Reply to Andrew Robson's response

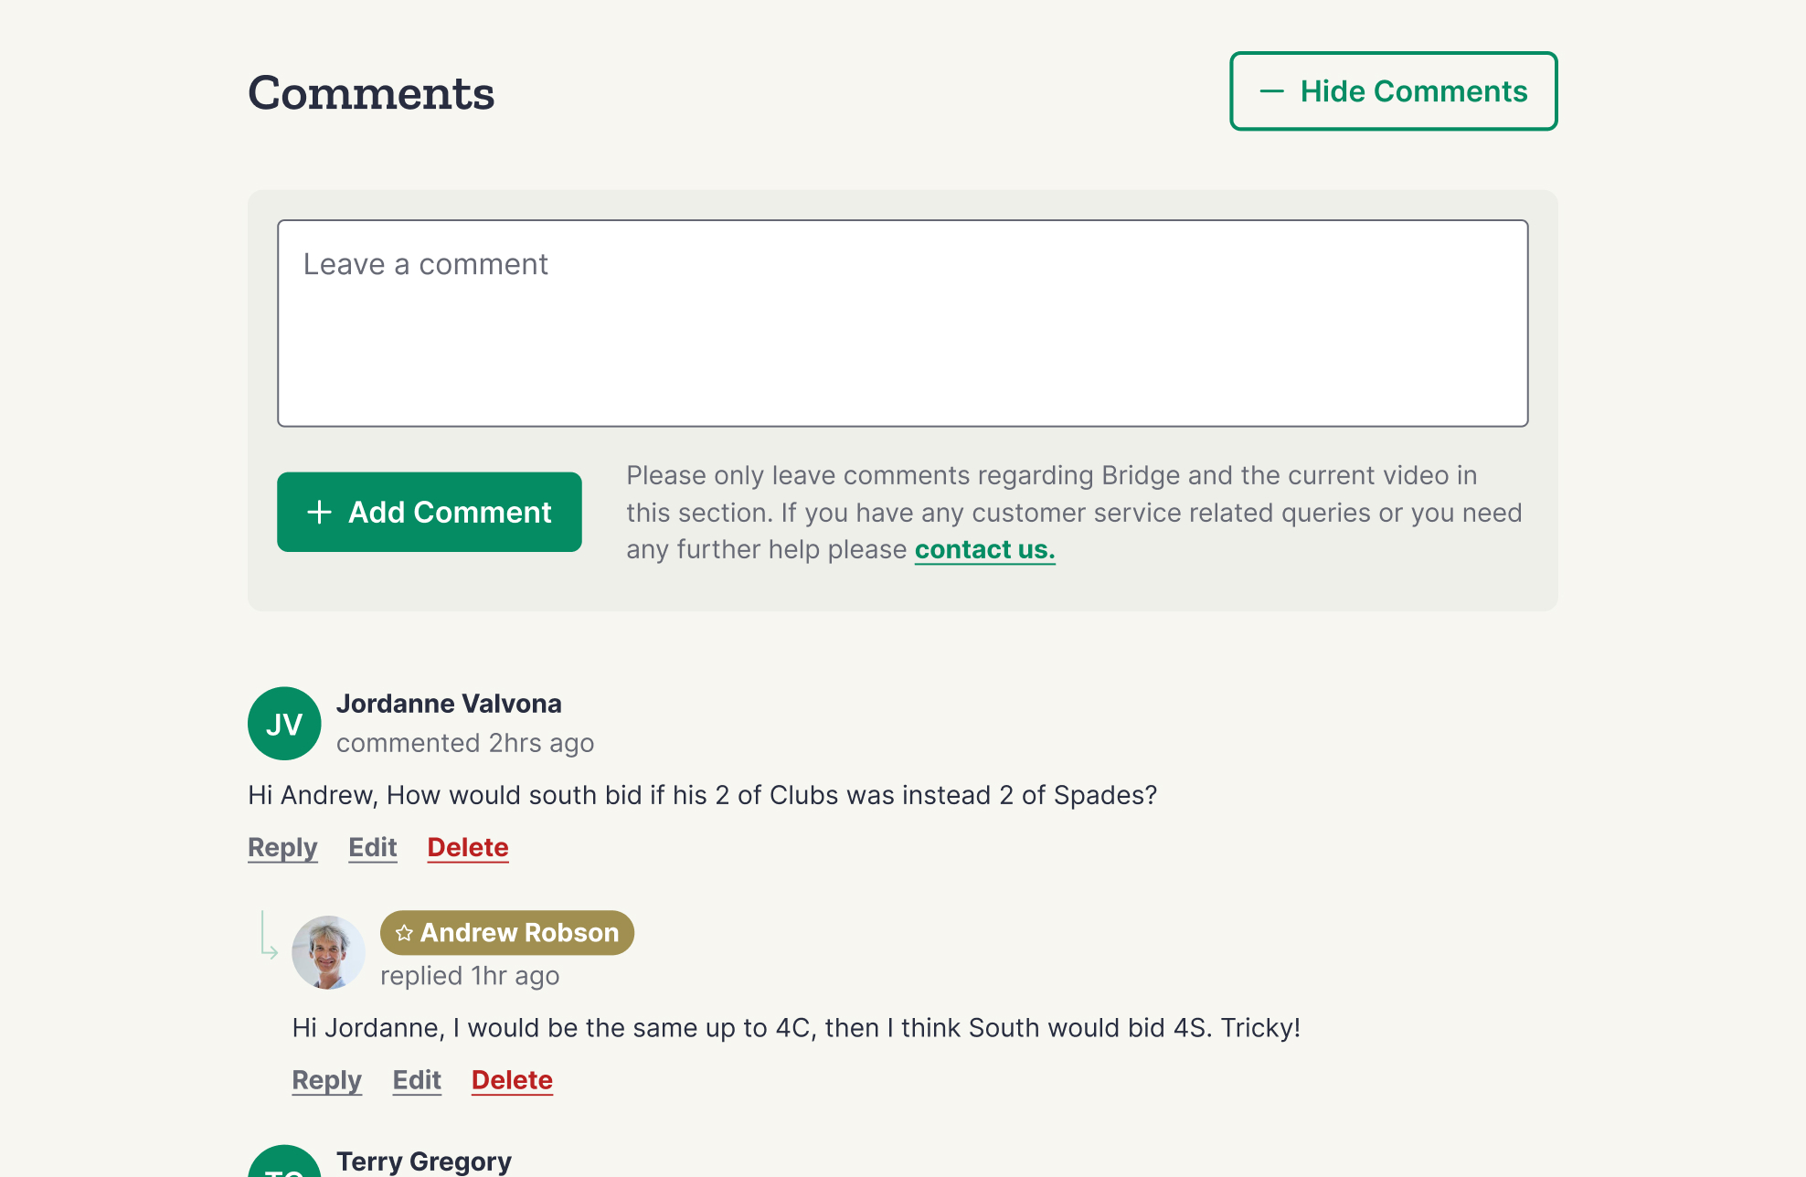pos(326,1080)
